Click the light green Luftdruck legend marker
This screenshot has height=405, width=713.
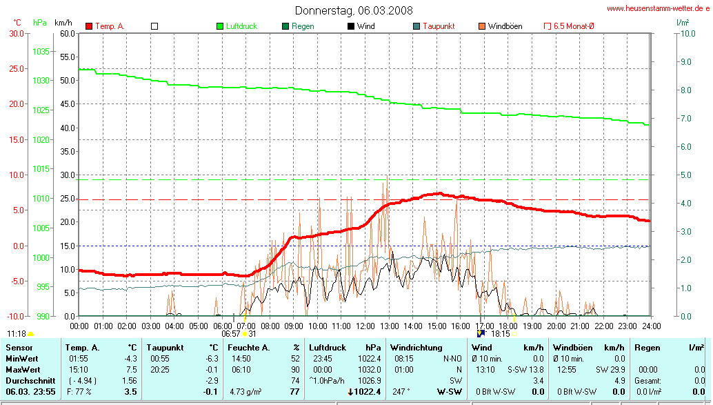(x=220, y=26)
